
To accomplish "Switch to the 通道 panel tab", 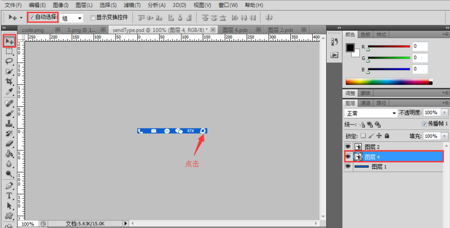I will pos(366,103).
